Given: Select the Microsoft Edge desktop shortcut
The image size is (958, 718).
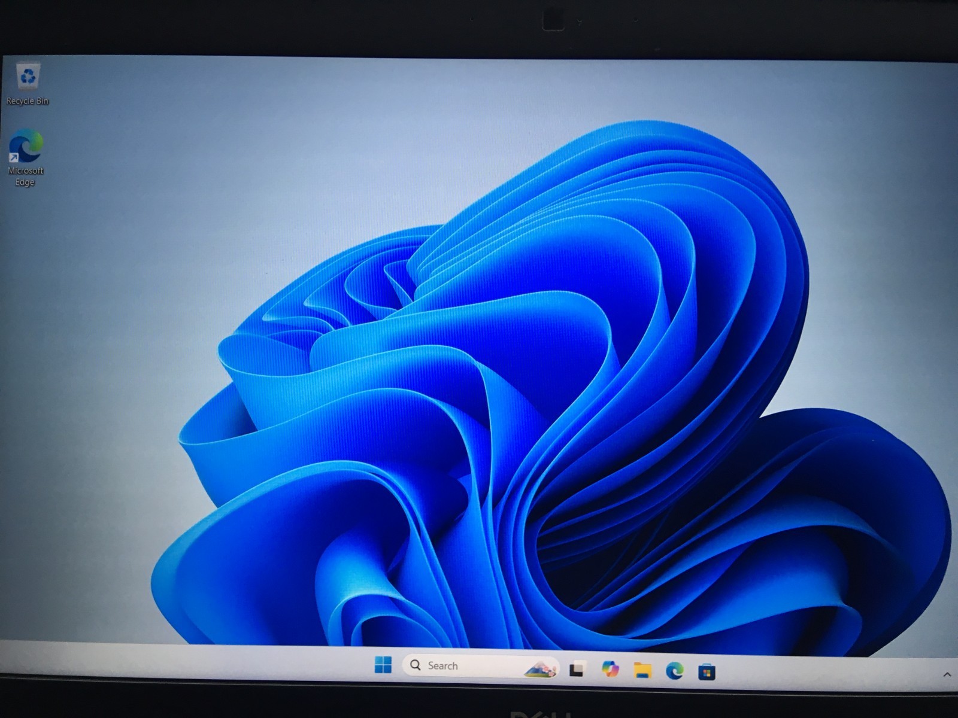Looking at the screenshot, I should pos(26,158).
